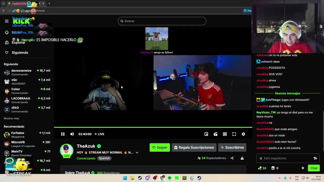
Task: Open ESP LAA language switcher
Action: 297,178
